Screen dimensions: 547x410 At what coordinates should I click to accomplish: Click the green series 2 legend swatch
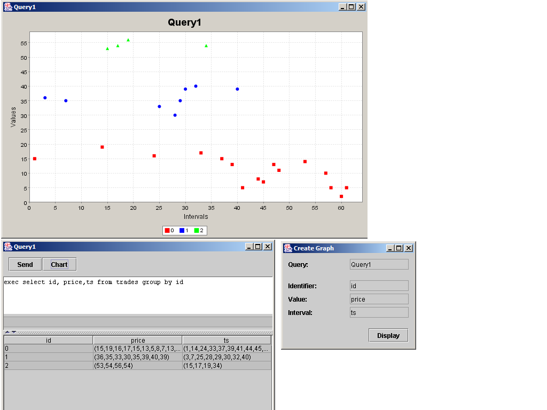coord(197,231)
